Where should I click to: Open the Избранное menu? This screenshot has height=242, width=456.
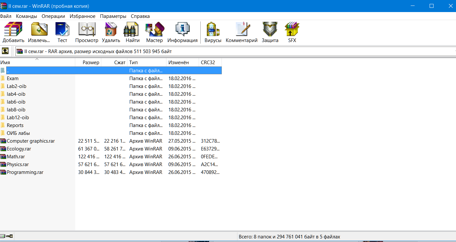pyautogui.click(x=83, y=16)
